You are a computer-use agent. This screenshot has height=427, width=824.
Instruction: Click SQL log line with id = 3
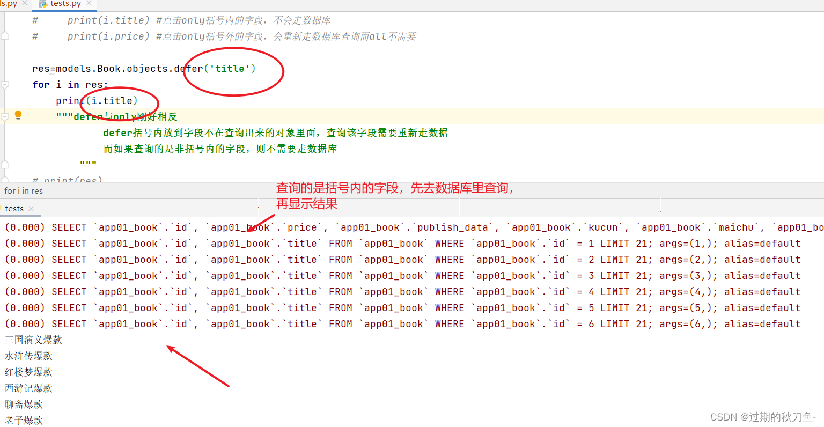(402, 276)
